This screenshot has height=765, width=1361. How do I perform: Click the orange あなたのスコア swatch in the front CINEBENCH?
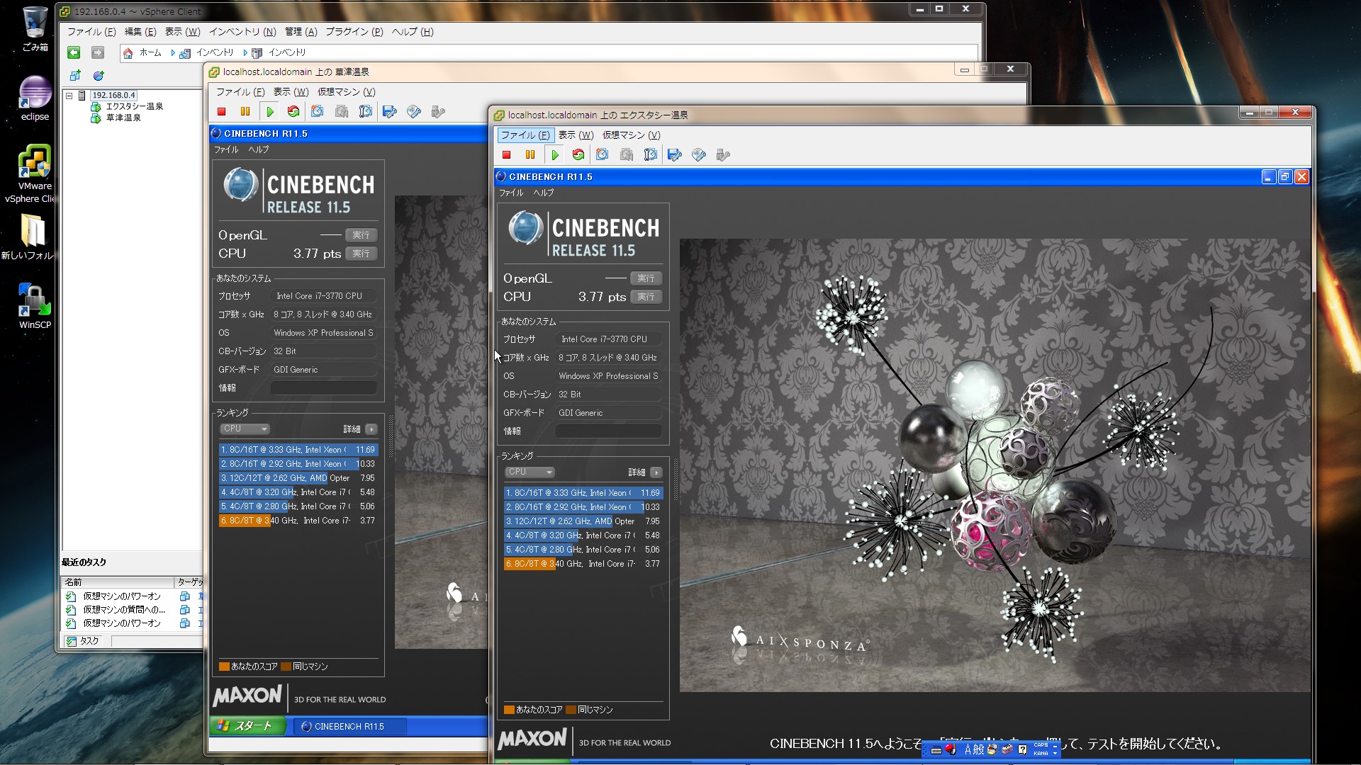[x=509, y=710]
